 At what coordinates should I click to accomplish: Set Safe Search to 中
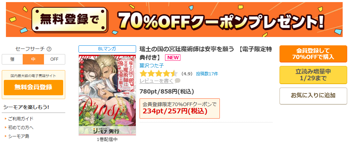[x=33, y=59]
